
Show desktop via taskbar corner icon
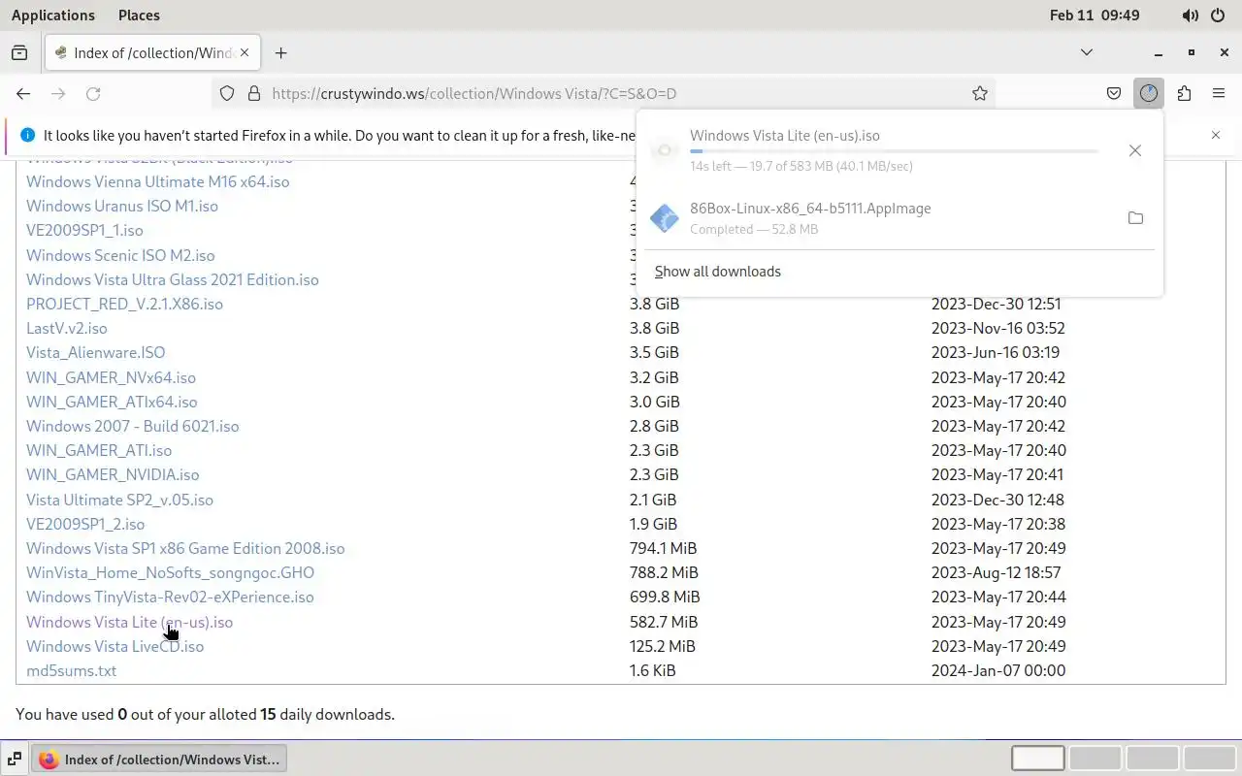(x=14, y=760)
